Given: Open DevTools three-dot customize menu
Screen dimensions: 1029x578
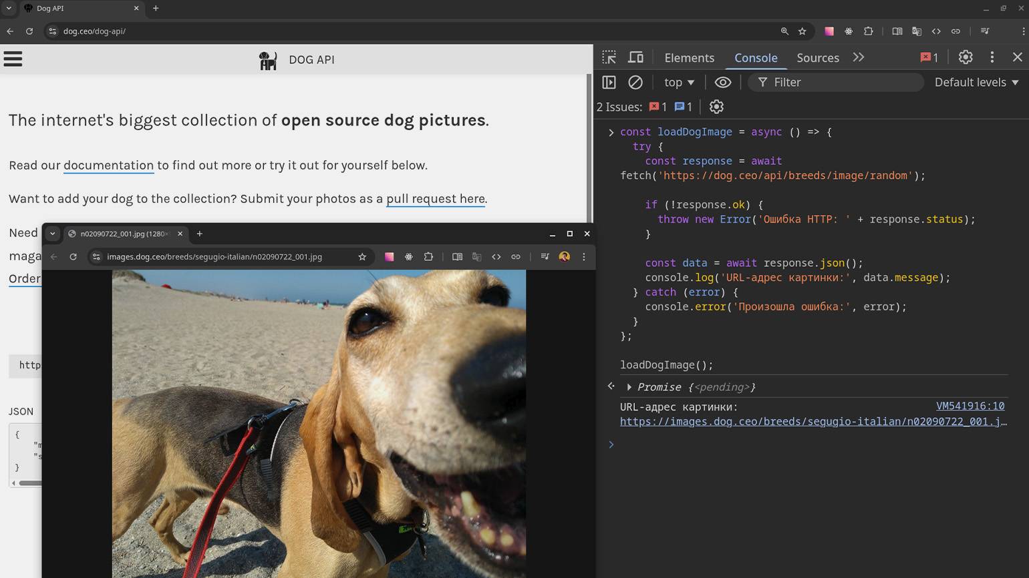Looking at the screenshot, I should click(992, 57).
